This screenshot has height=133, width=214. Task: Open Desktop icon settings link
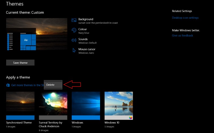tap(185, 18)
